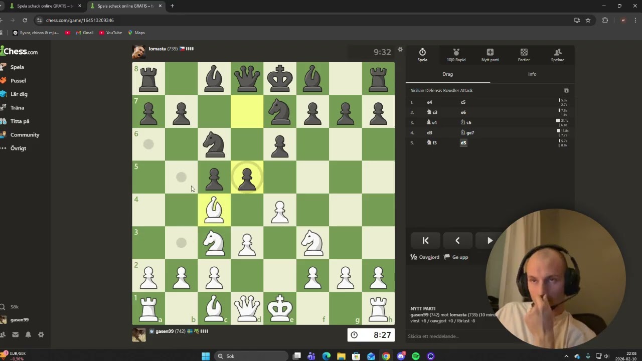
Task: Open gasen99 profile in the left sidebar
Action: point(15,320)
